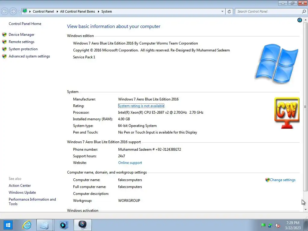Click the scrollbar down arrow
Viewport: 308px width, 231px height.
[x=305, y=210]
